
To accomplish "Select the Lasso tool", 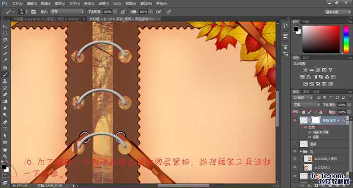I will pos(5,40).
